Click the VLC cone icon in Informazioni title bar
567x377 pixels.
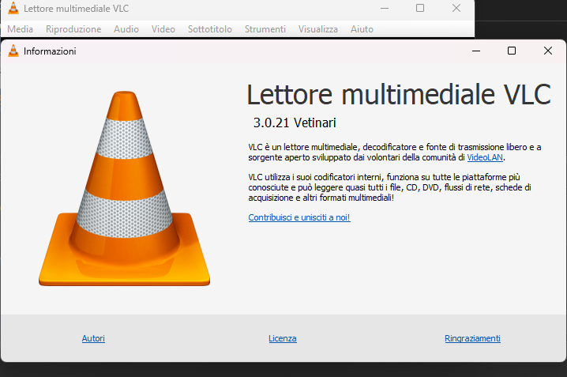(x=13, y=51)
